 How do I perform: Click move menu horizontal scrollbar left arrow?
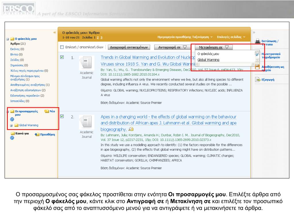coord(197,64)
